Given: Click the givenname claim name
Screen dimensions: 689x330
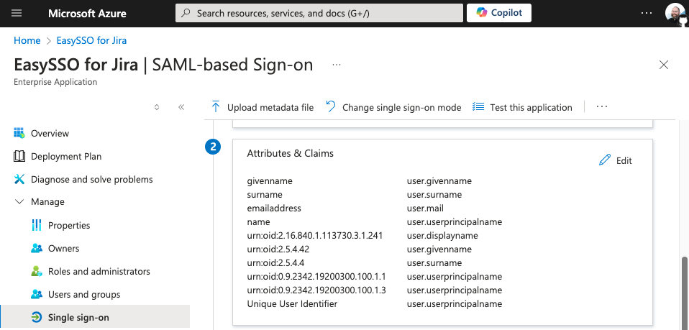Looking at the screenshot, I should [x=270, y=181].
